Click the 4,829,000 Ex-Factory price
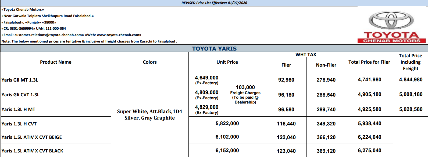Screen dimensions: 428x157 coord(207,109)
